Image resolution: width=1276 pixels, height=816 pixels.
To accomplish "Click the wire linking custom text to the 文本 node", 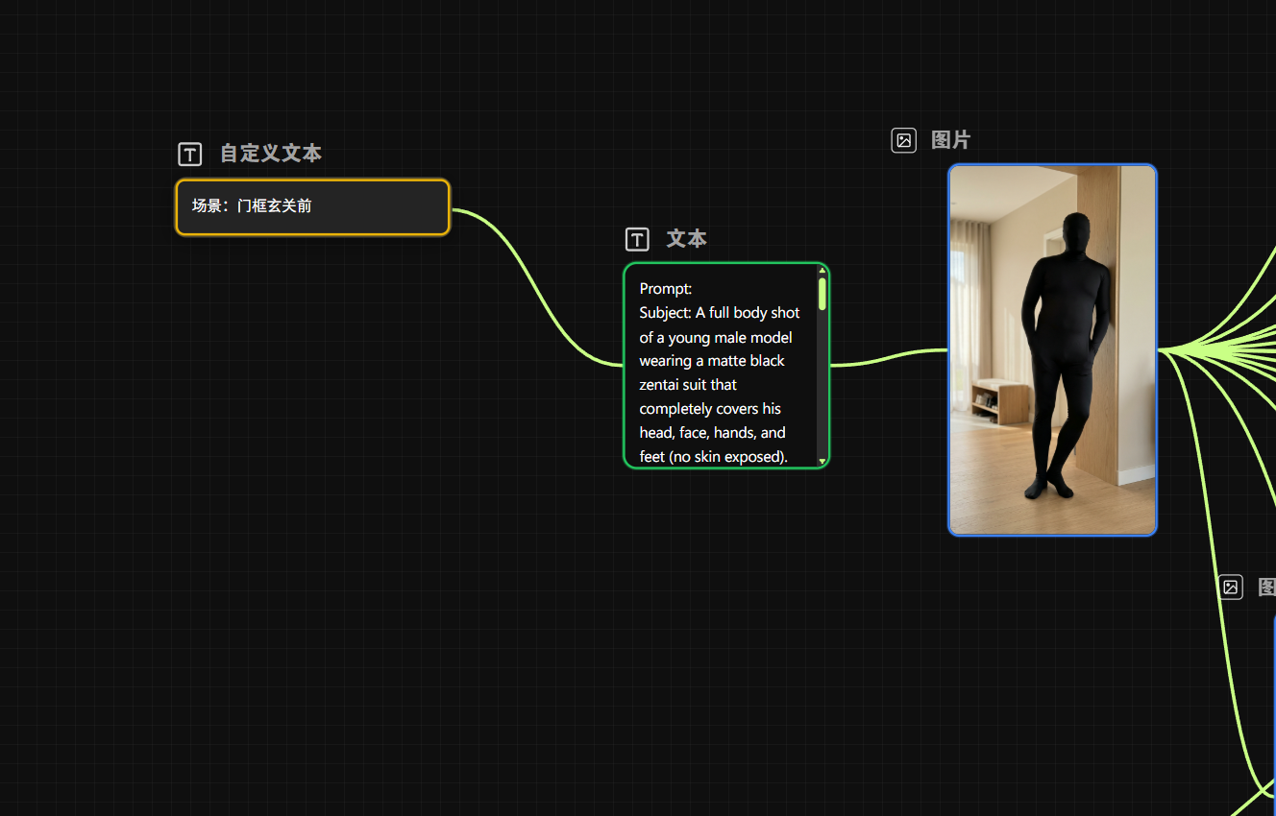I will (538, 287).
